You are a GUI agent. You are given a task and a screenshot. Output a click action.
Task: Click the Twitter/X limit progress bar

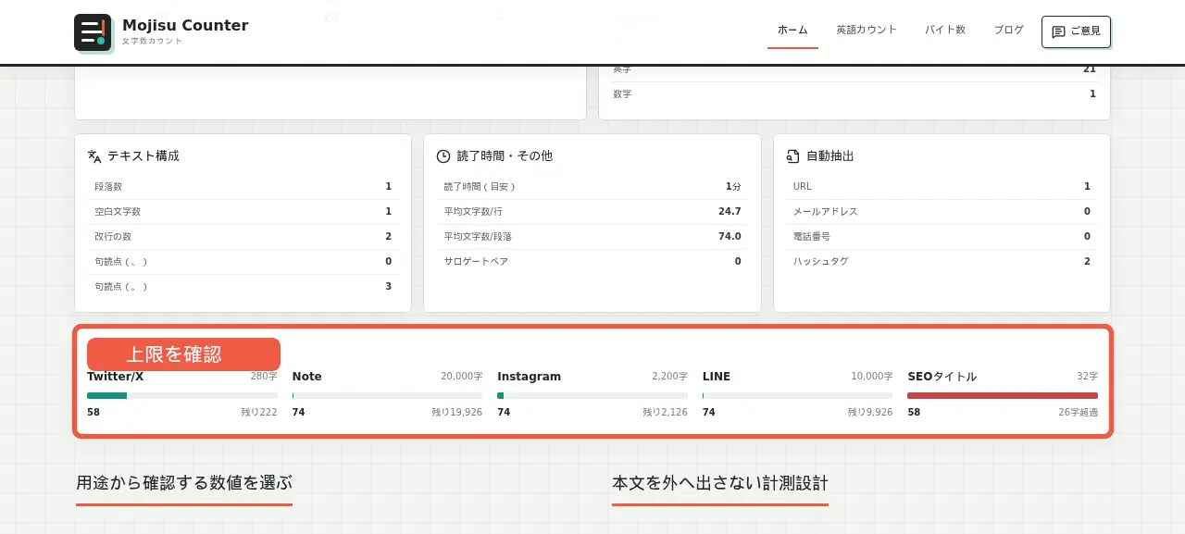pos(182,395)
